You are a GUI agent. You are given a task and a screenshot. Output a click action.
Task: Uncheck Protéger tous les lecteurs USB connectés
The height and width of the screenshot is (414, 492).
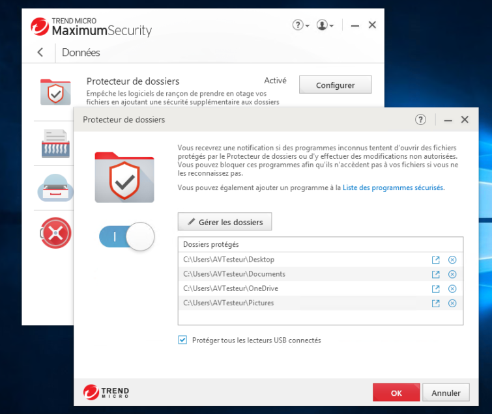tap(182, 340)
